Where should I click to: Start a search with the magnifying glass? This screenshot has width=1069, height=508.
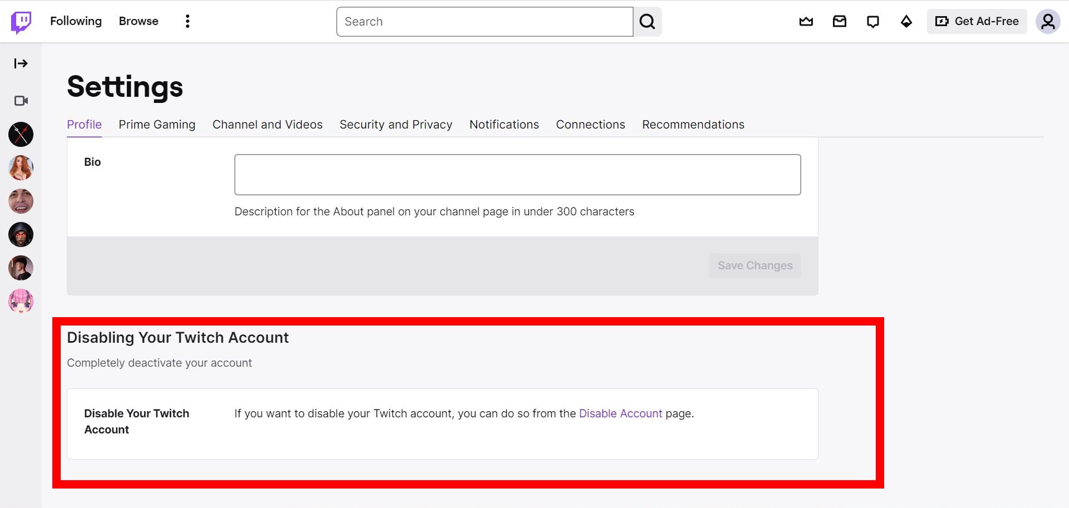coord(648,21)
